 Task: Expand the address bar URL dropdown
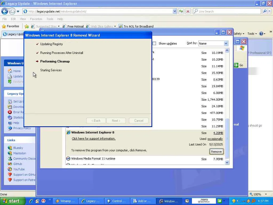(x=175, y=11)
